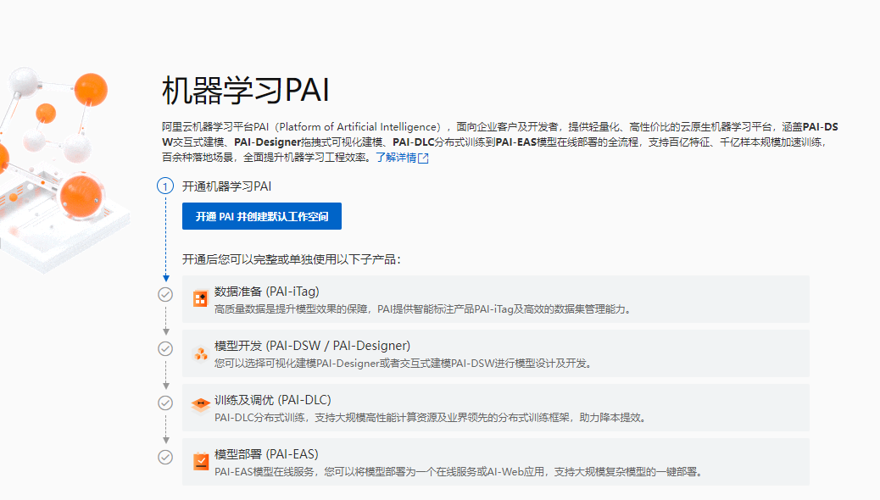Click the 开通机器学习PAI step label
This screenshot has height=500, width=880.
tap(226, 186)
